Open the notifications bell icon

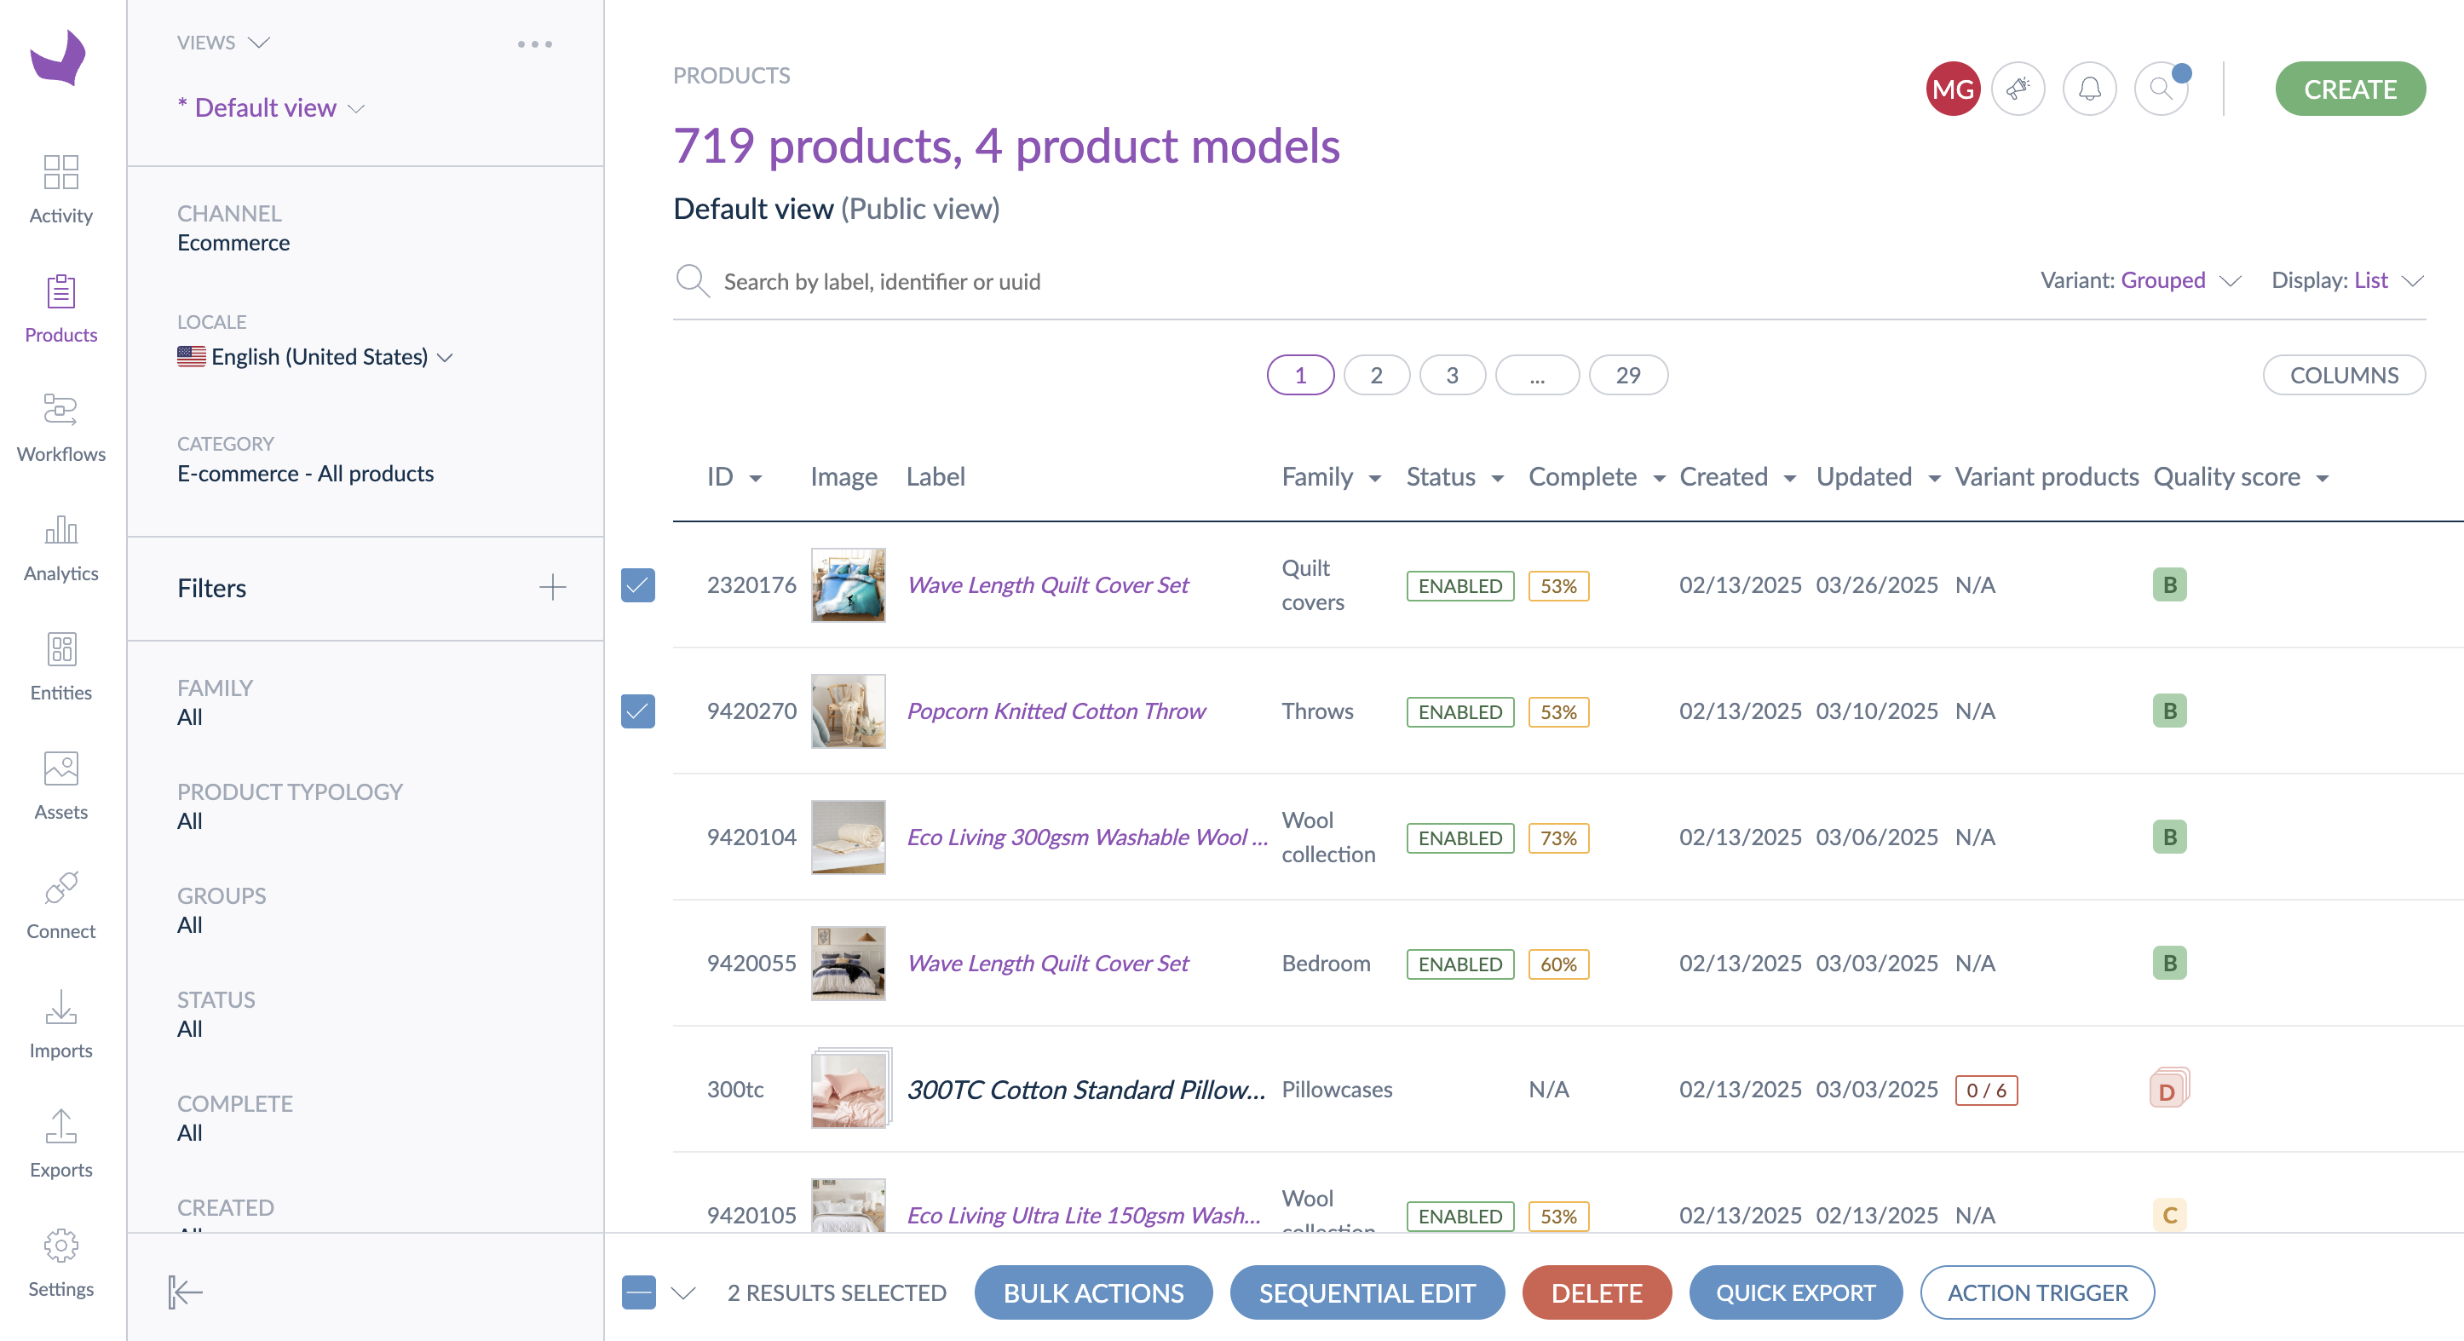[x=2089, y=88]
